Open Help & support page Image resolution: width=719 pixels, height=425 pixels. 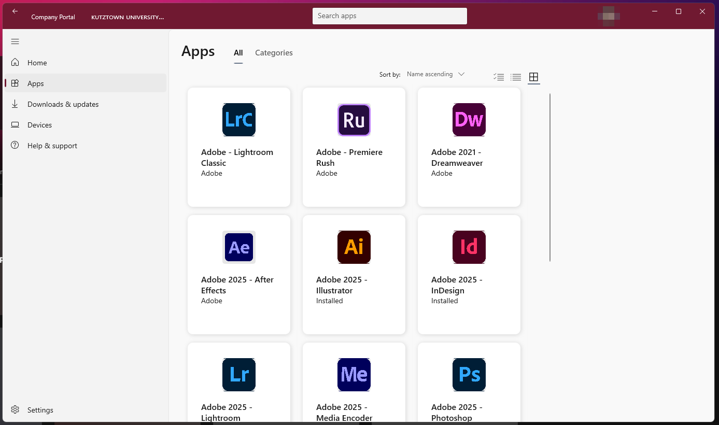tap(86, 145)
